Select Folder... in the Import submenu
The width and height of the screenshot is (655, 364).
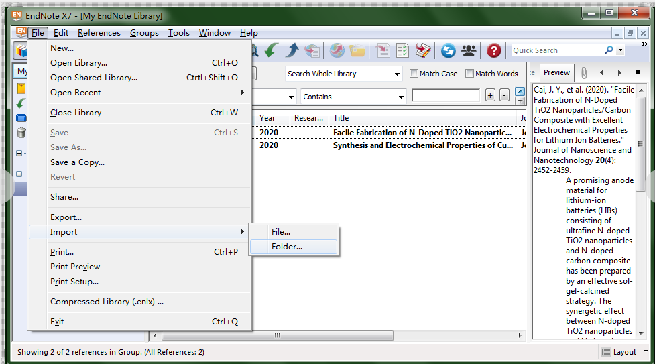[x=293, y=247]
